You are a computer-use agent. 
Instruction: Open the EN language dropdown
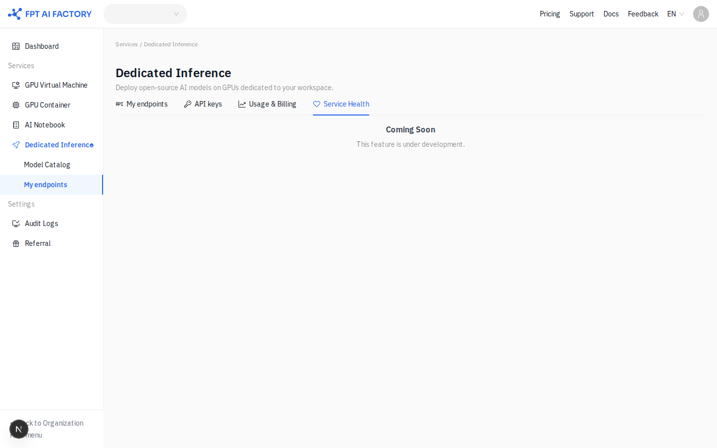pos(676,14)
